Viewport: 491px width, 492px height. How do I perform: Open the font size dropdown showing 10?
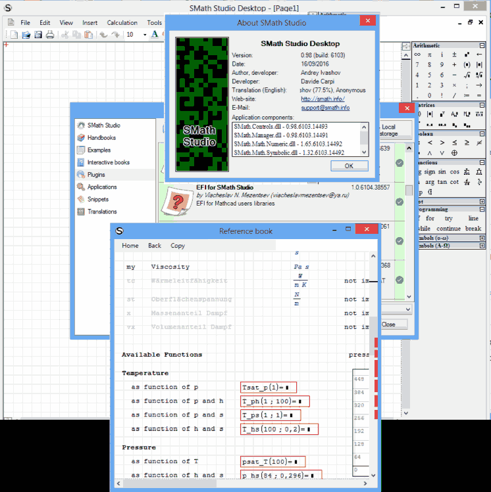(143, 34)
